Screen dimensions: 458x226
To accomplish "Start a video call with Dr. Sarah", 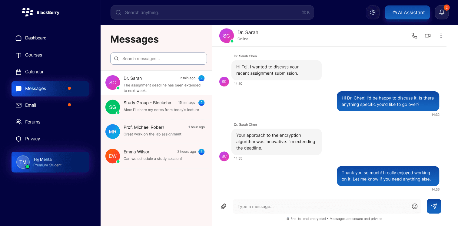I will coord(427,35).
